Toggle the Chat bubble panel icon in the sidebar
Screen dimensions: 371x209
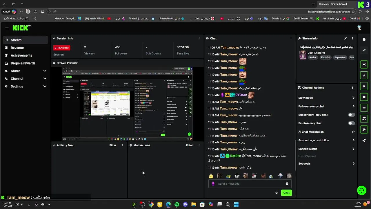(x=364, y=97)
